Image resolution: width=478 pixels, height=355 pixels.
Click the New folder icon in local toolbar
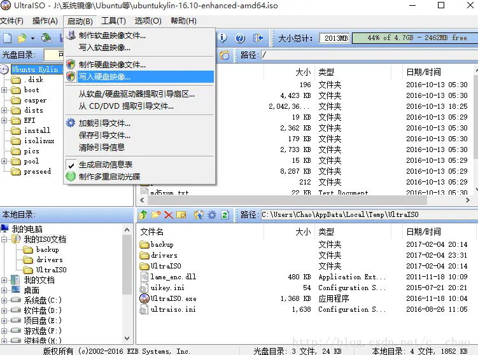pyautogui.click(x=156, y=215)
